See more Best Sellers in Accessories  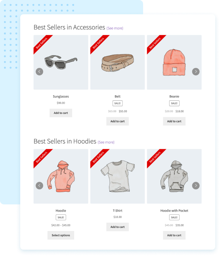(x=115, y=28)
